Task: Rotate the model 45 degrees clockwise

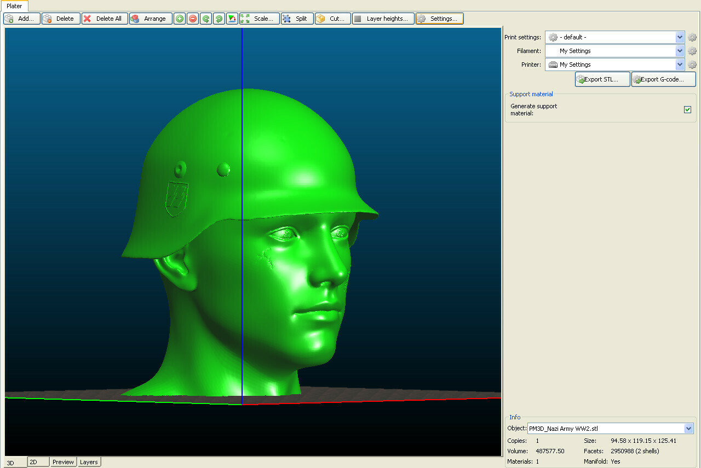Action: pos(219,18)
